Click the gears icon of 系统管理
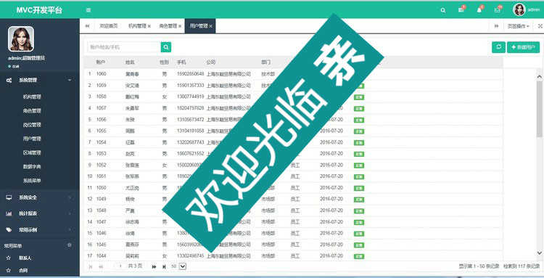This screenshot has width=544, height=278. click(x=9, y=80)
